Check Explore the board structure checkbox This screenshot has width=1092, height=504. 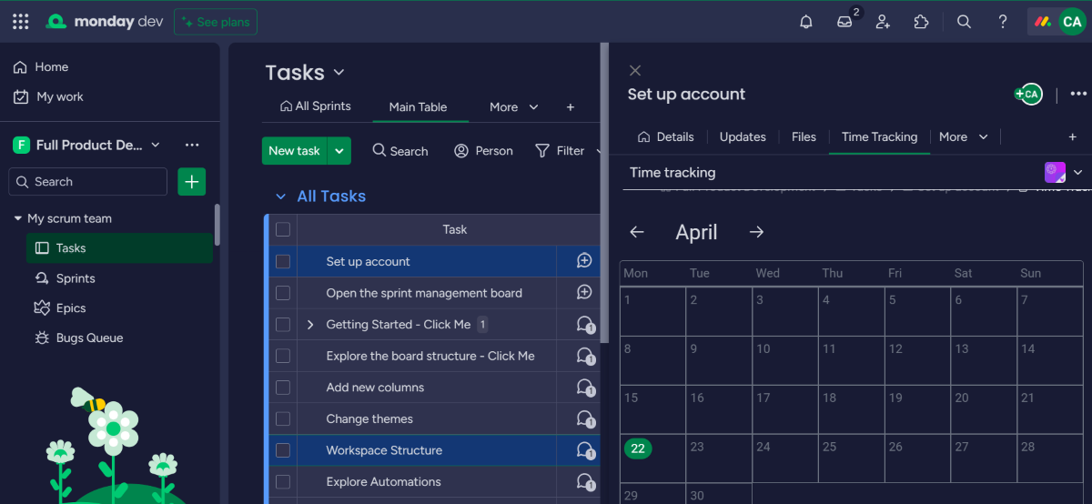click(x=283, y=356)
